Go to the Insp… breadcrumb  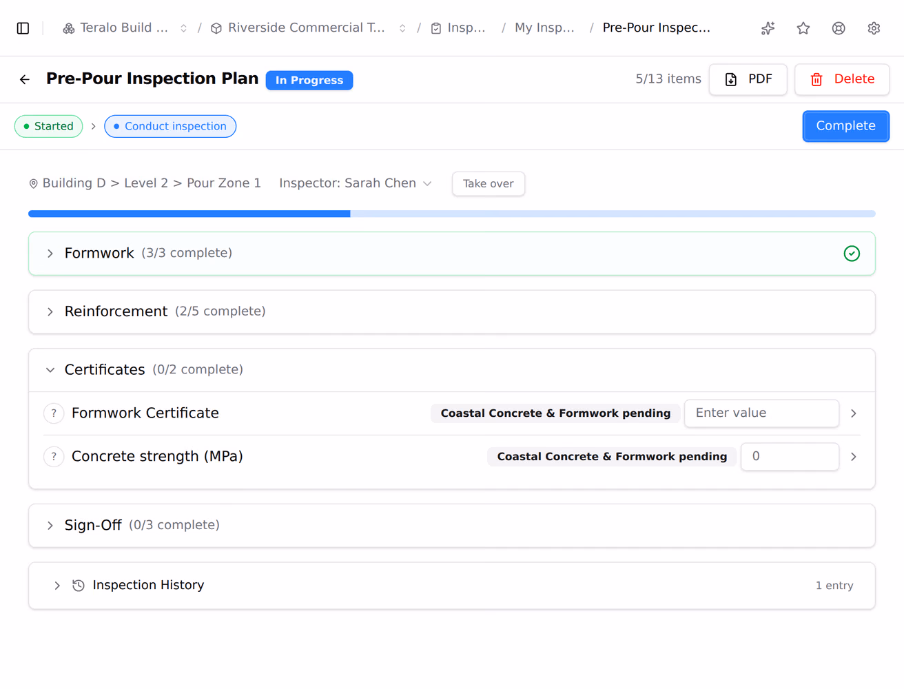(x=458, y=28)
